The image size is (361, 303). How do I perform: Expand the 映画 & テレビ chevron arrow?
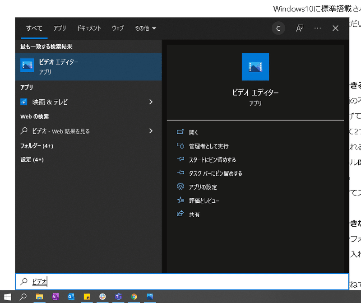pyautogui.click(x=151, y=102)
